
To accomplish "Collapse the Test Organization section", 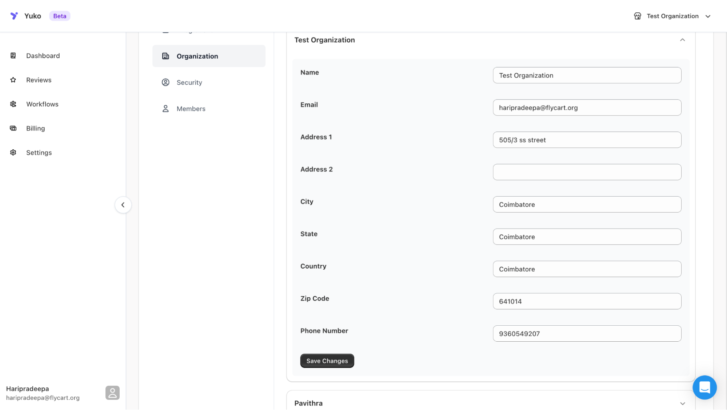I will click(x=682, y=40).
